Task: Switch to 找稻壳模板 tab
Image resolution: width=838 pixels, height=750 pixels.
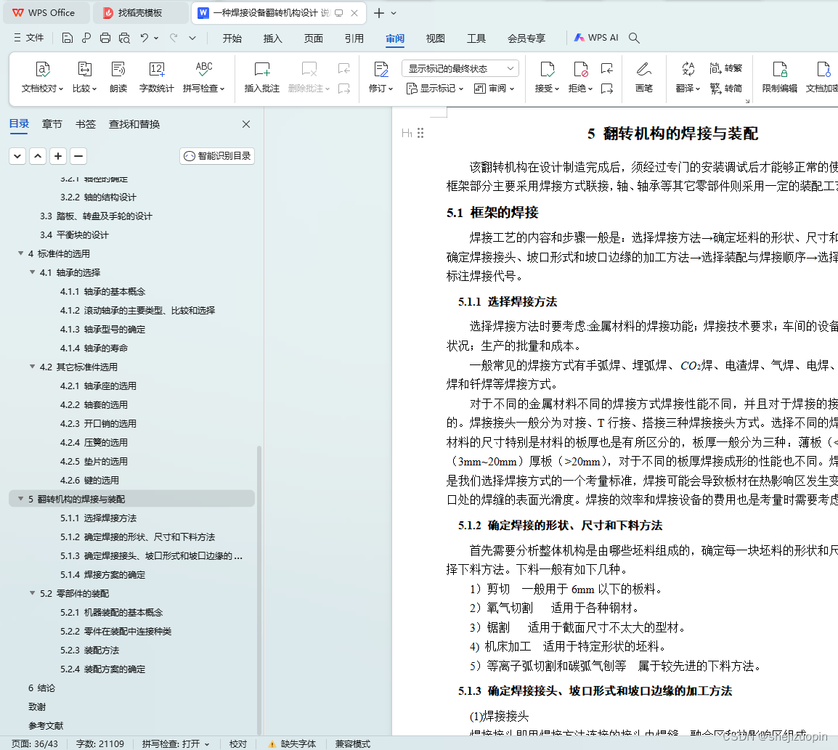Action: tap(139, 13)
